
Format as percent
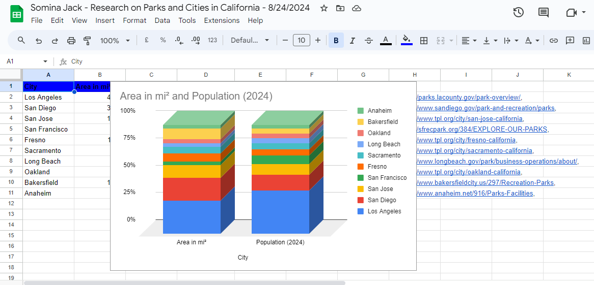click(x=163, y=40)
